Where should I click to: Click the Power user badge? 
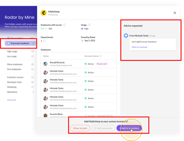pyautogui.click(x=102, y=64)
